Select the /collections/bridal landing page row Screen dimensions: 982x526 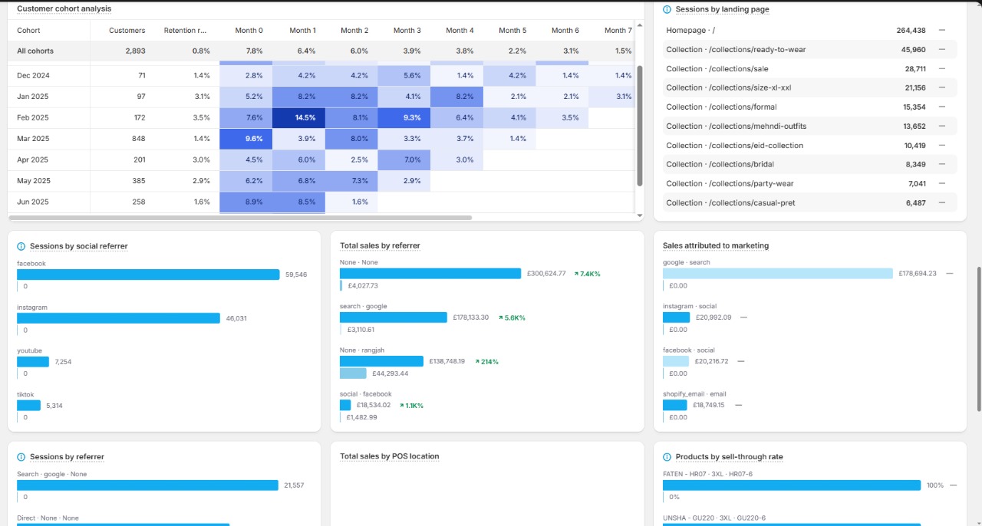click(x=809, y=164)
